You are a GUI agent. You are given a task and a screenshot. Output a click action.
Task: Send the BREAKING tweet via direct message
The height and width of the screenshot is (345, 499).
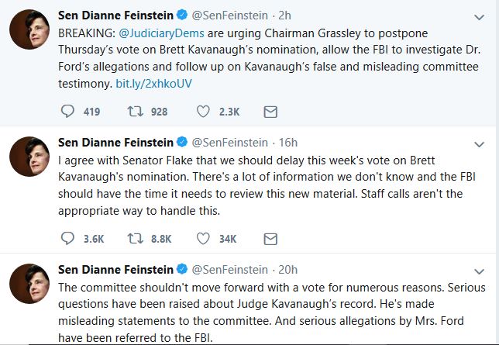[270, 112]
